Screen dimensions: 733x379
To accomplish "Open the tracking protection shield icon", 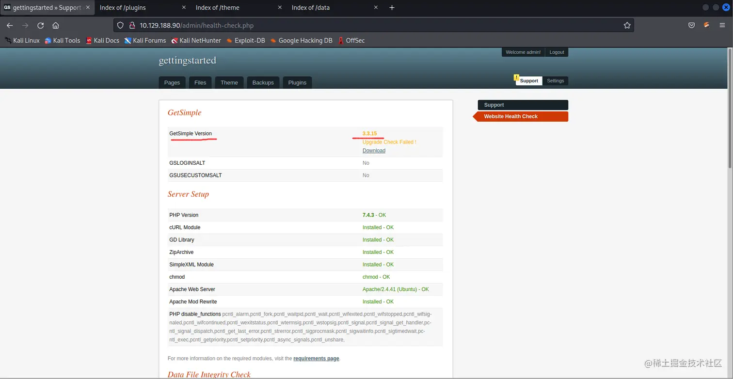I will tap(121, 25).
